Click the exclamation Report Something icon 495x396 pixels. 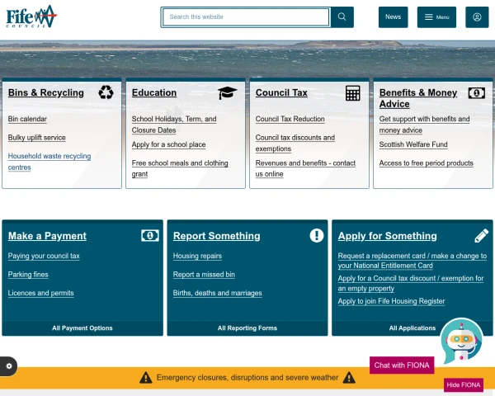pos(317,236)
